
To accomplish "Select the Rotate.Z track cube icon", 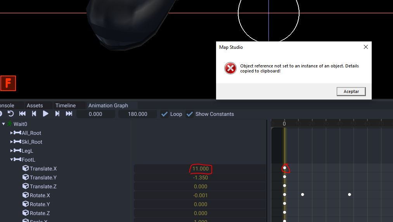I will 26,213.
